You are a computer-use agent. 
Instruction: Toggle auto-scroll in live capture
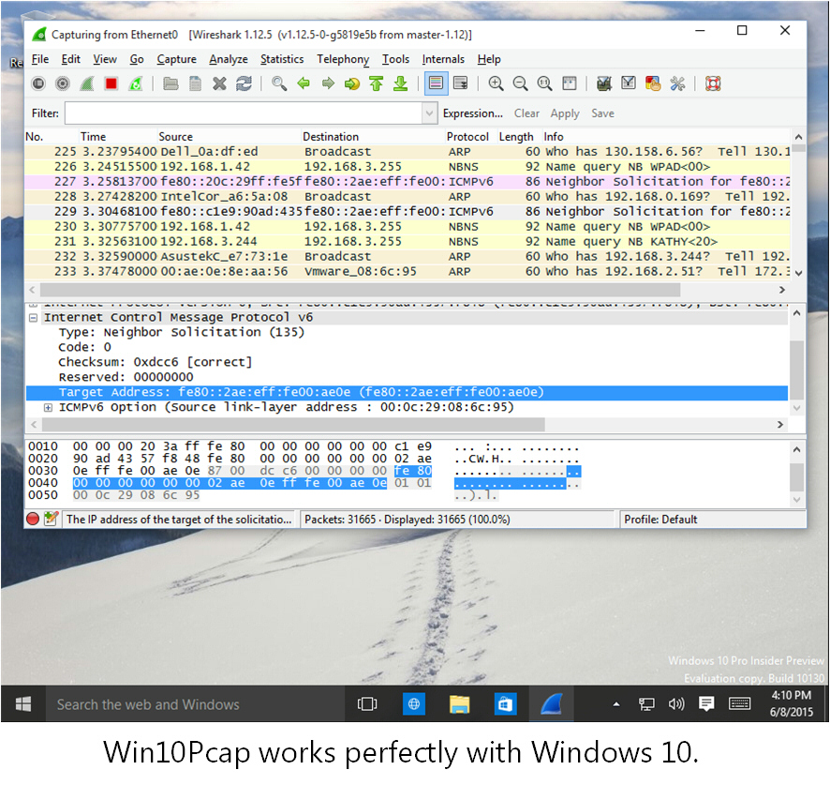click(461, 83)
